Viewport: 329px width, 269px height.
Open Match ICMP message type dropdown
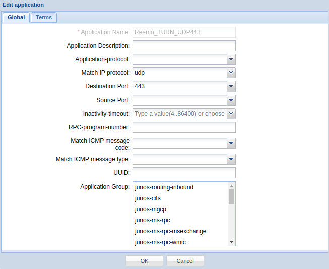click(231, 159)
